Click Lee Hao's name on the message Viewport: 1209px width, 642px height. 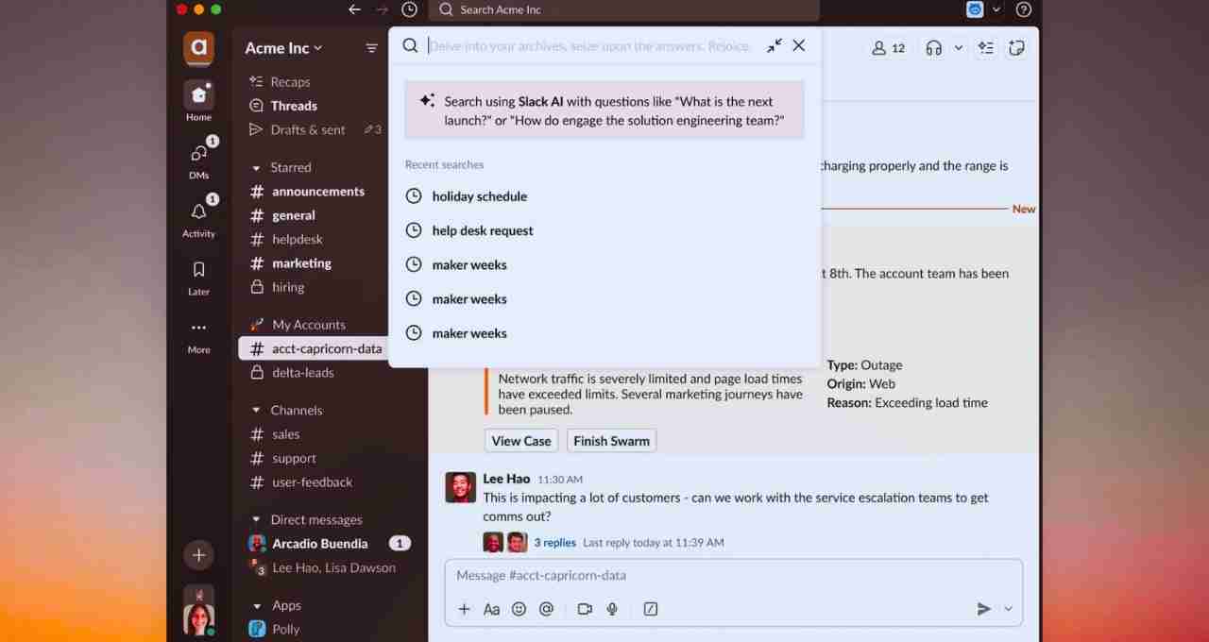(506, 479)
